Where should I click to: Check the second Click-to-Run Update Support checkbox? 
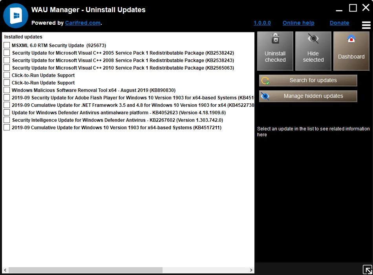pyautogui.click(x=7, y=82)
